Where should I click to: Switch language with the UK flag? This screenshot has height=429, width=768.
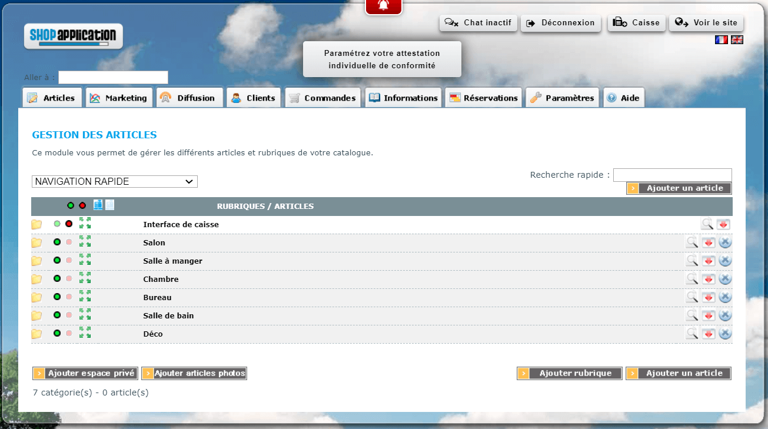point(737,39)
